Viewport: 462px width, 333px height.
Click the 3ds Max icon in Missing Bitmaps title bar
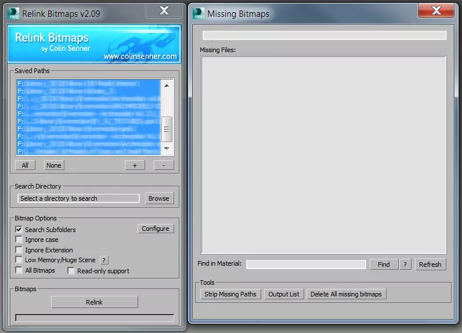pyautogui.click(x=198, y=13)
